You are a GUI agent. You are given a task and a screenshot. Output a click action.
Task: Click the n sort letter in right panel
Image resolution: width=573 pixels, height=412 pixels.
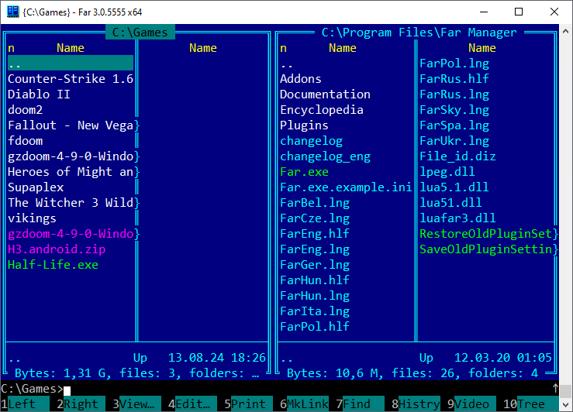pos(283,48)
